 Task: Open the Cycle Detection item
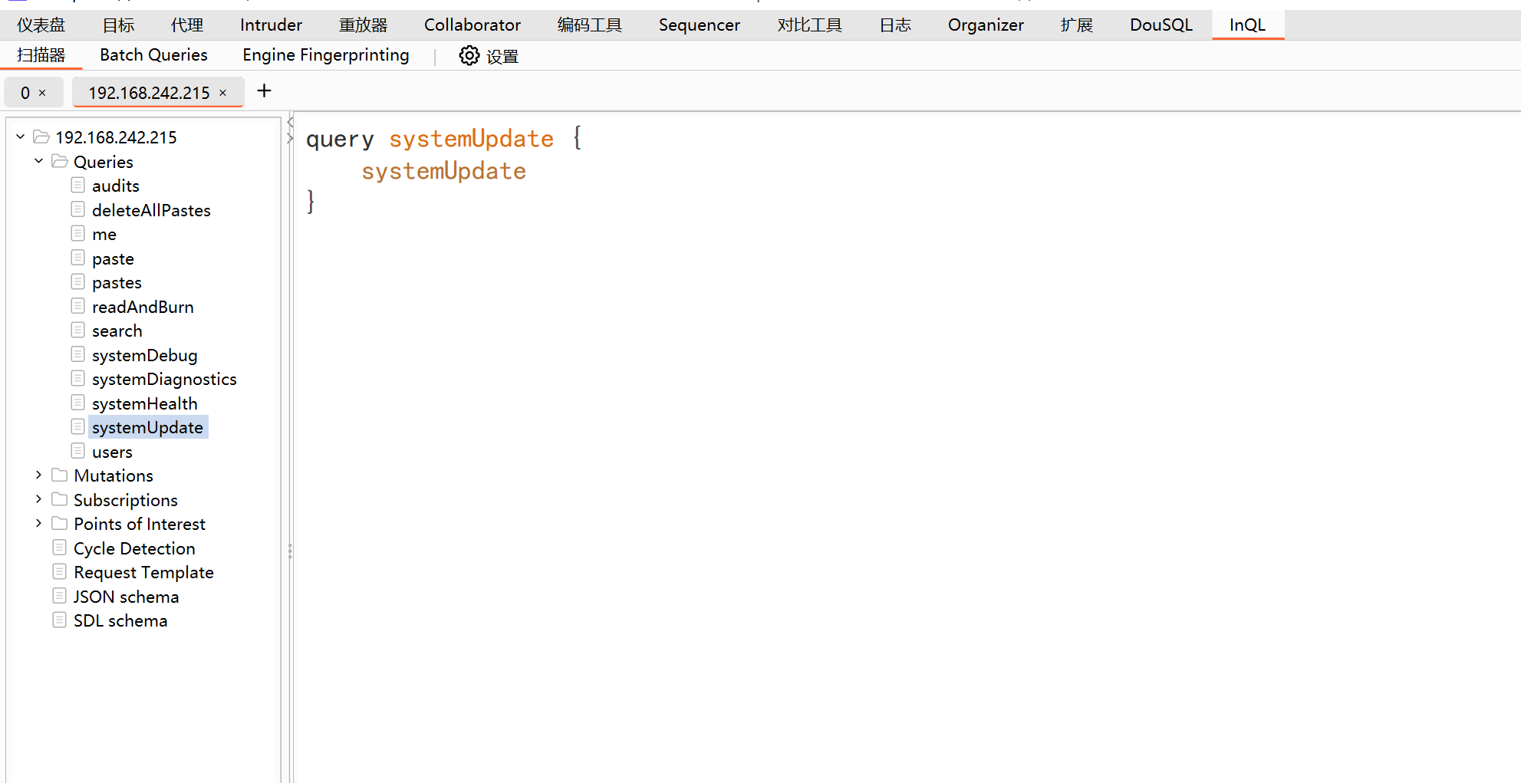[134, 548]
